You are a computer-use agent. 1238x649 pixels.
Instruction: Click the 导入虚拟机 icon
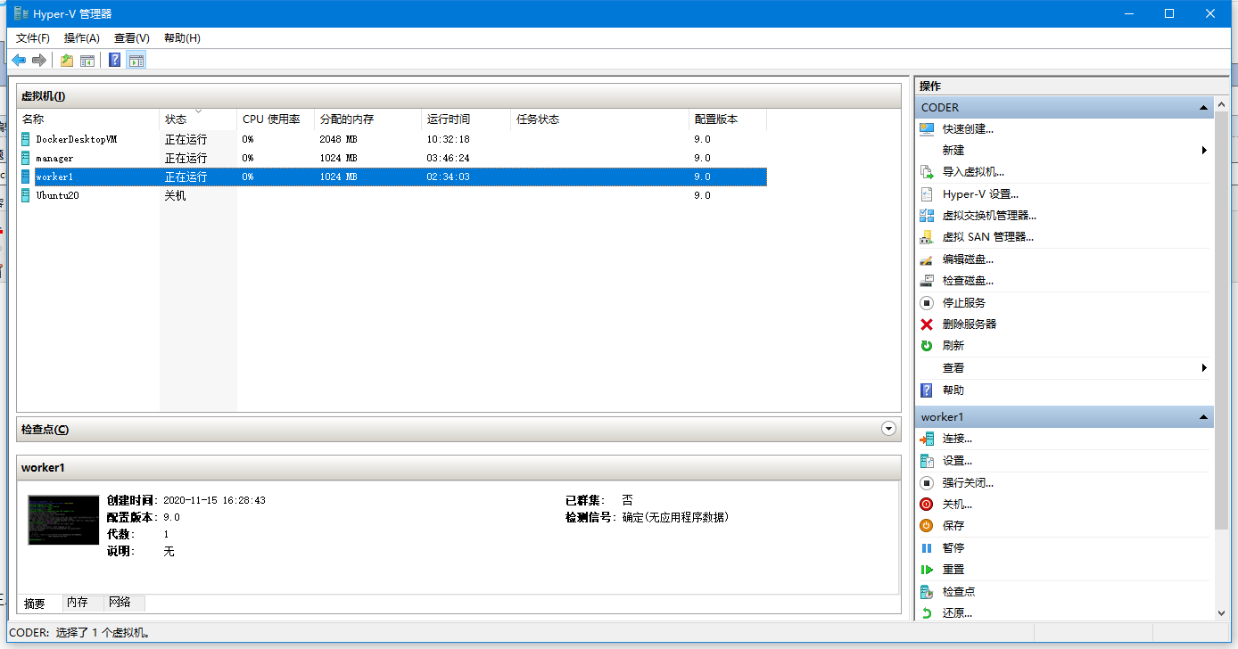927,172
